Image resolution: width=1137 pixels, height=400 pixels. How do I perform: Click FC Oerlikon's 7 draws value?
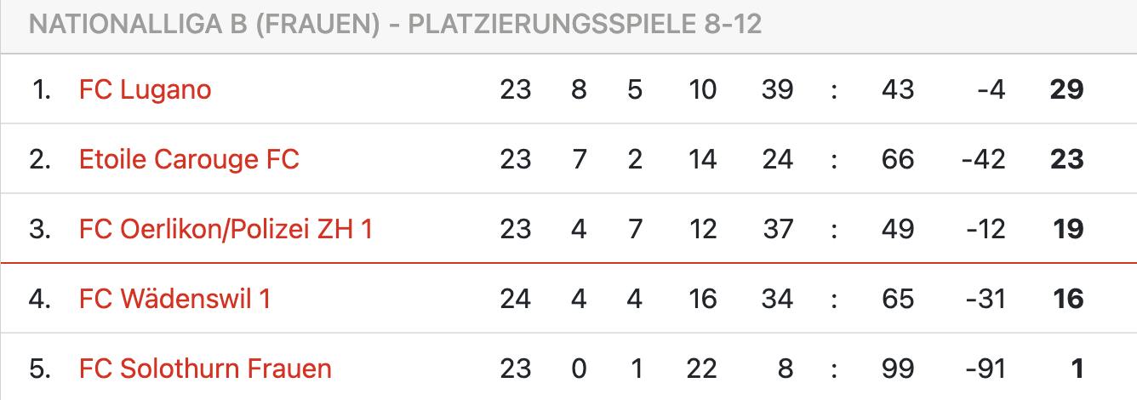click(x=635, y=229)
